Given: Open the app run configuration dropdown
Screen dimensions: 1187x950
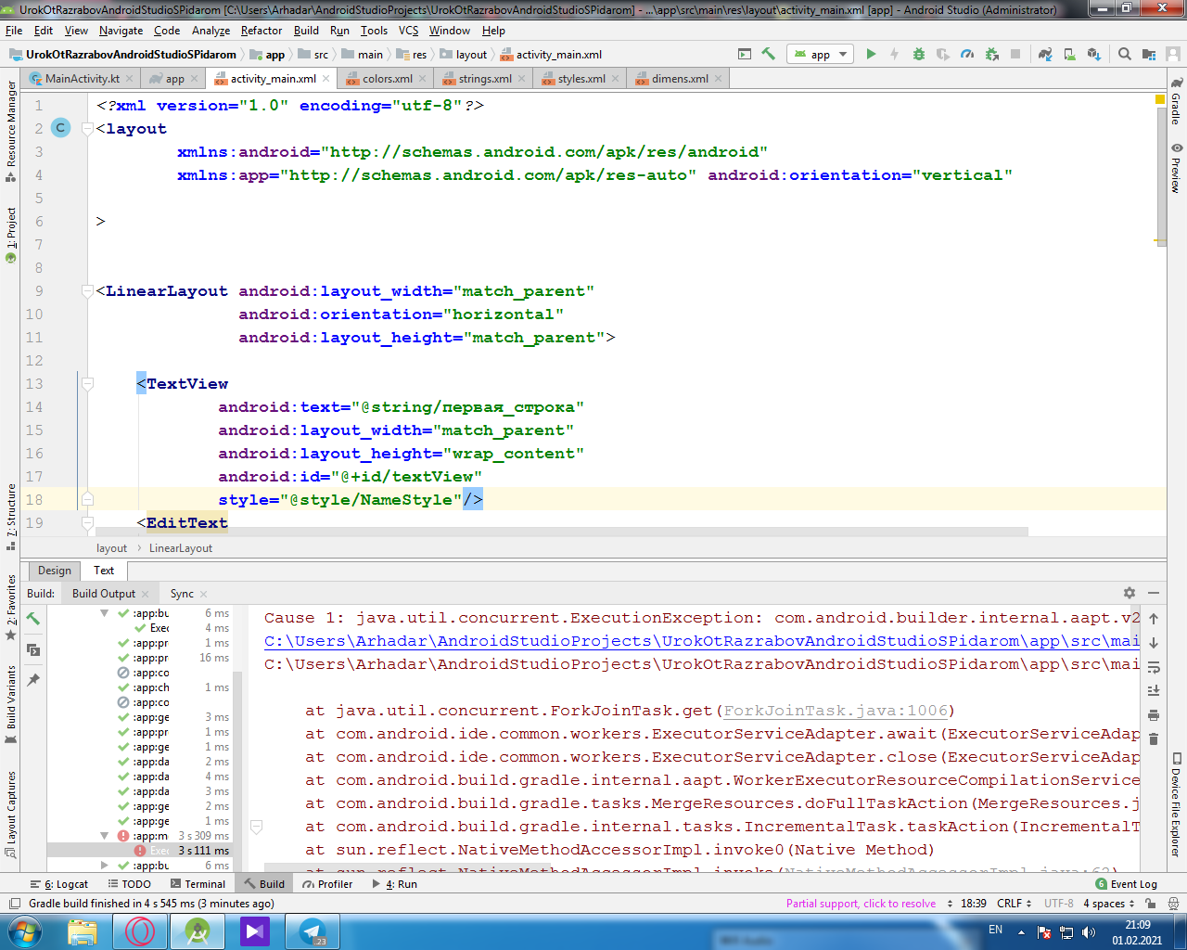Looking at the screenshot, I should (x=820, y=54).
